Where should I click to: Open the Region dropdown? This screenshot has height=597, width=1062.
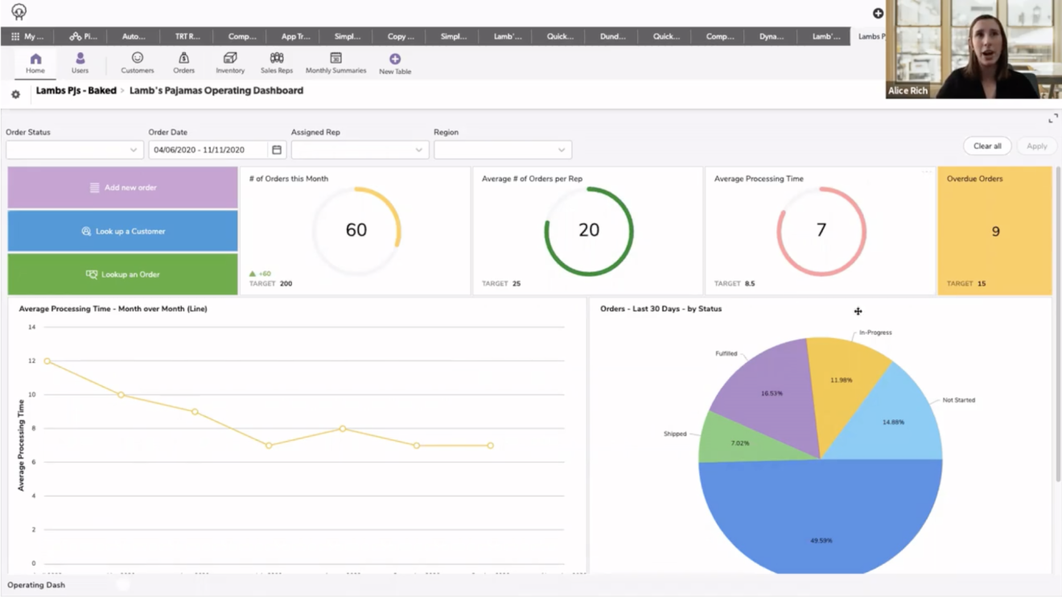502,149
